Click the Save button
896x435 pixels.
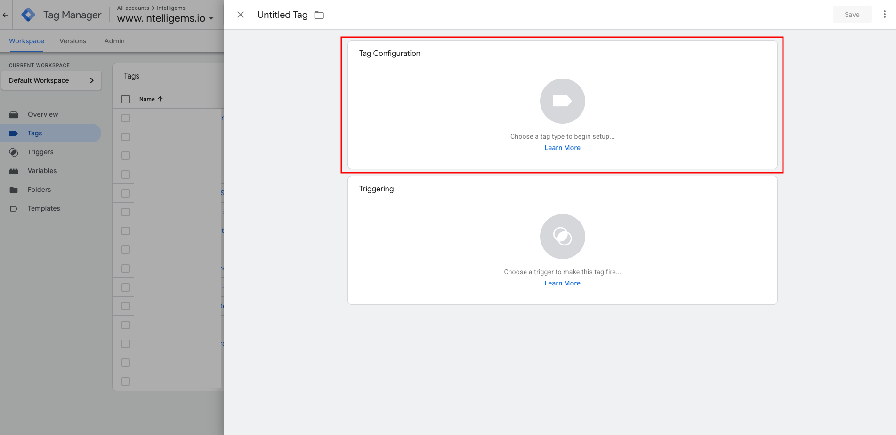(852, 15)
